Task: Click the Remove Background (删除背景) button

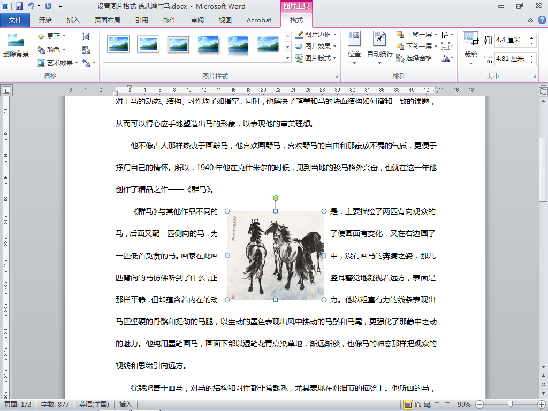Action: (16, 45)
